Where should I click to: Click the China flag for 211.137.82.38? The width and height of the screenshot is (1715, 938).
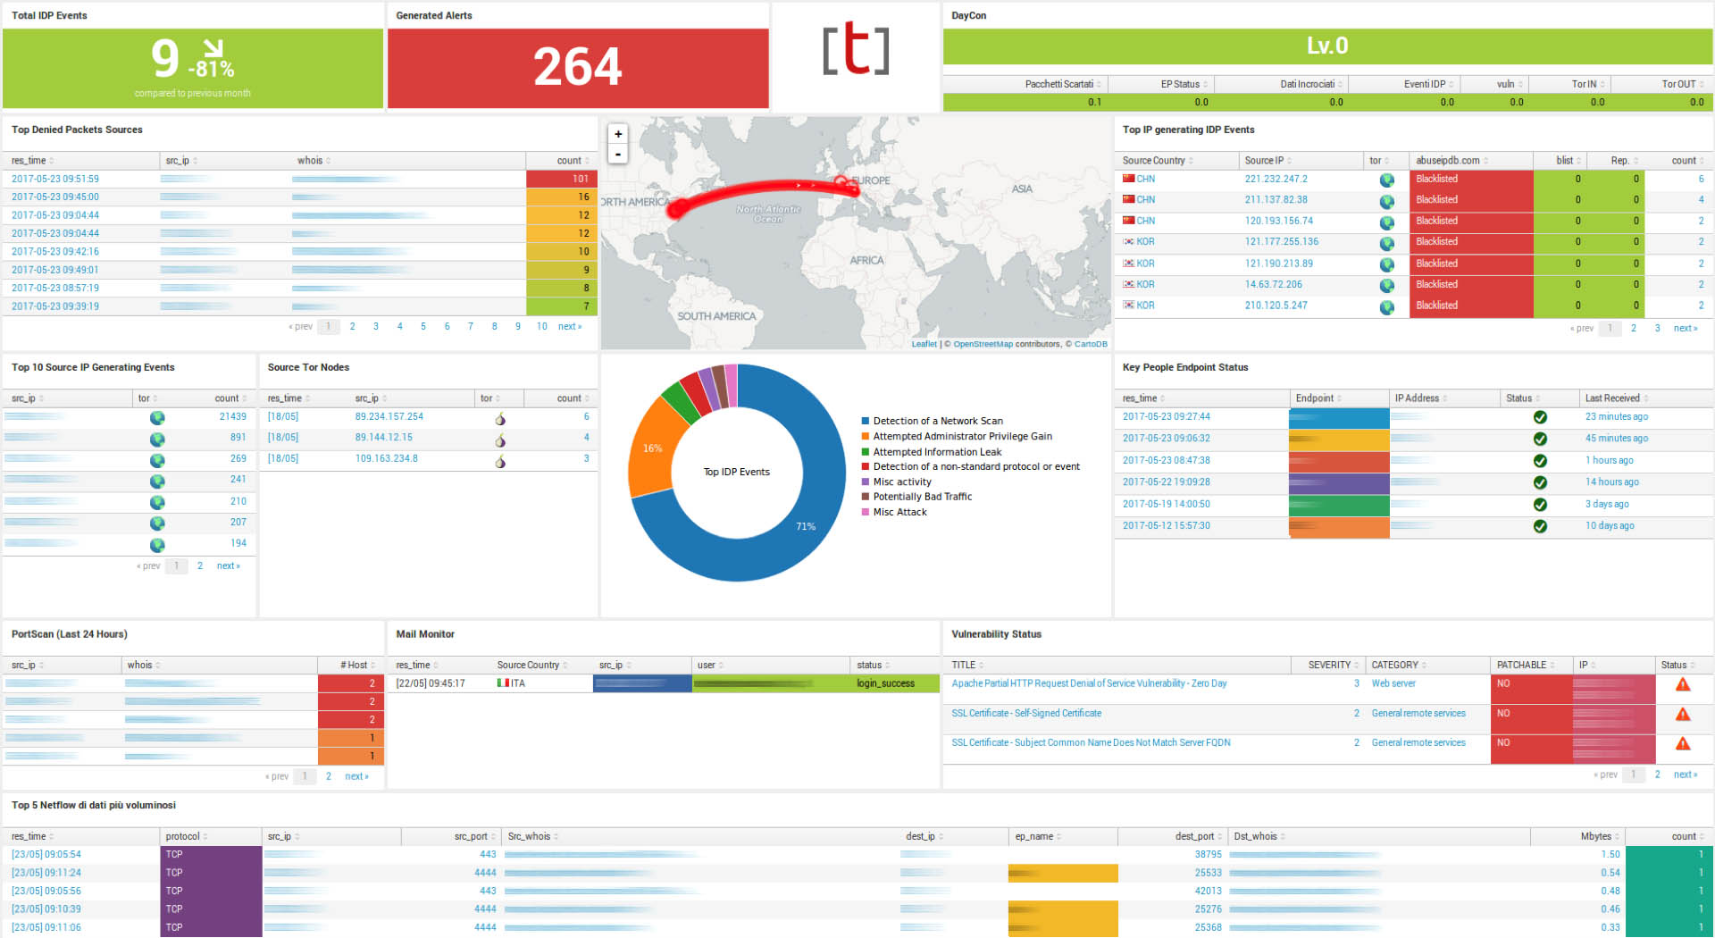[x=1128, y=200]
